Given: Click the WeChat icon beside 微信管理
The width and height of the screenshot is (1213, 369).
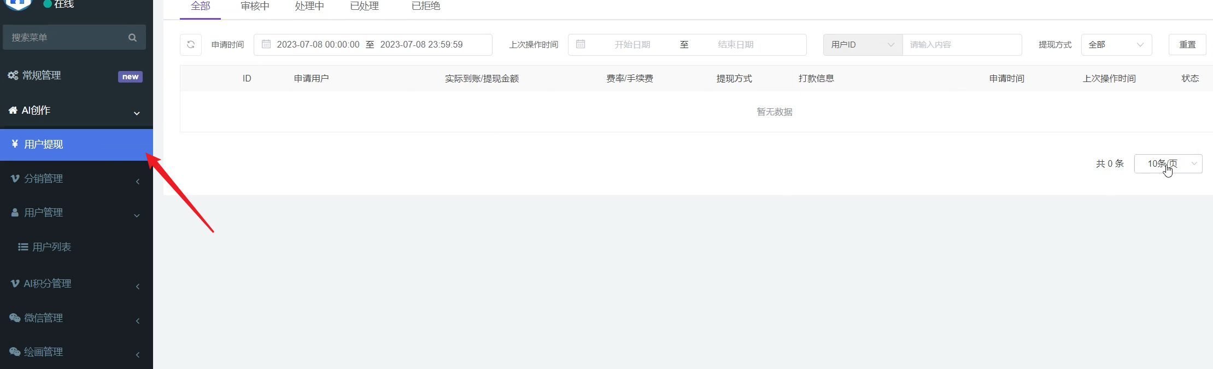Looking at the screenshot, I should [x=15, y=318].
